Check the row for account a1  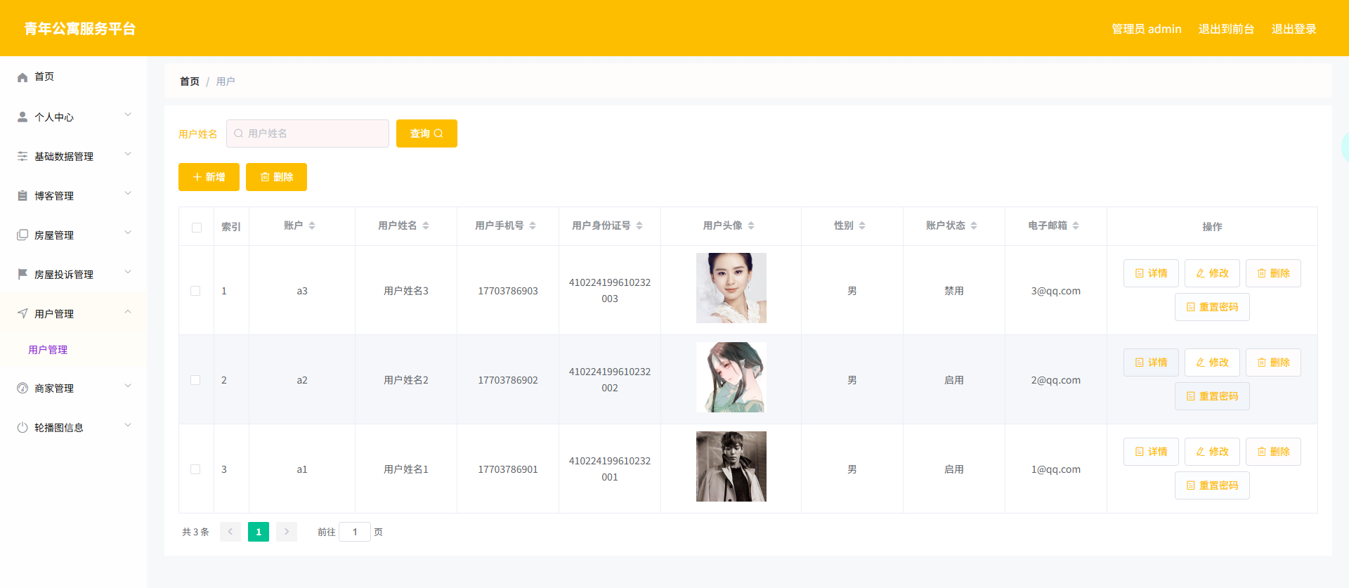coord(195,469)
